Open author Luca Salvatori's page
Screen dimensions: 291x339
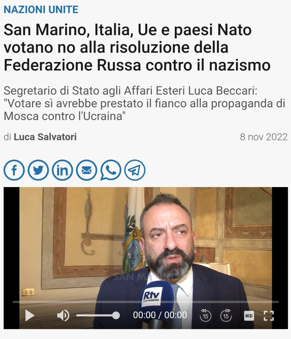(45, 137)
